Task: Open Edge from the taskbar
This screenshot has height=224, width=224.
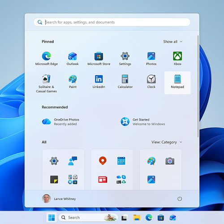Action: (149, 218)
